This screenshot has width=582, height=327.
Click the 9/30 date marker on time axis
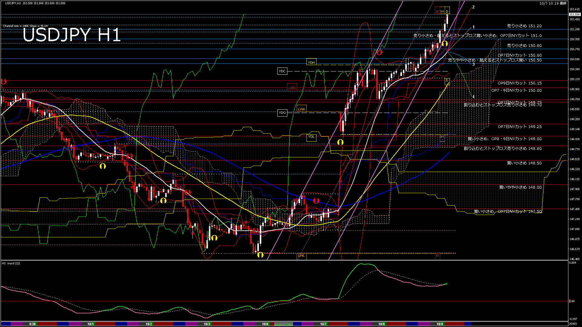[32, 324]
